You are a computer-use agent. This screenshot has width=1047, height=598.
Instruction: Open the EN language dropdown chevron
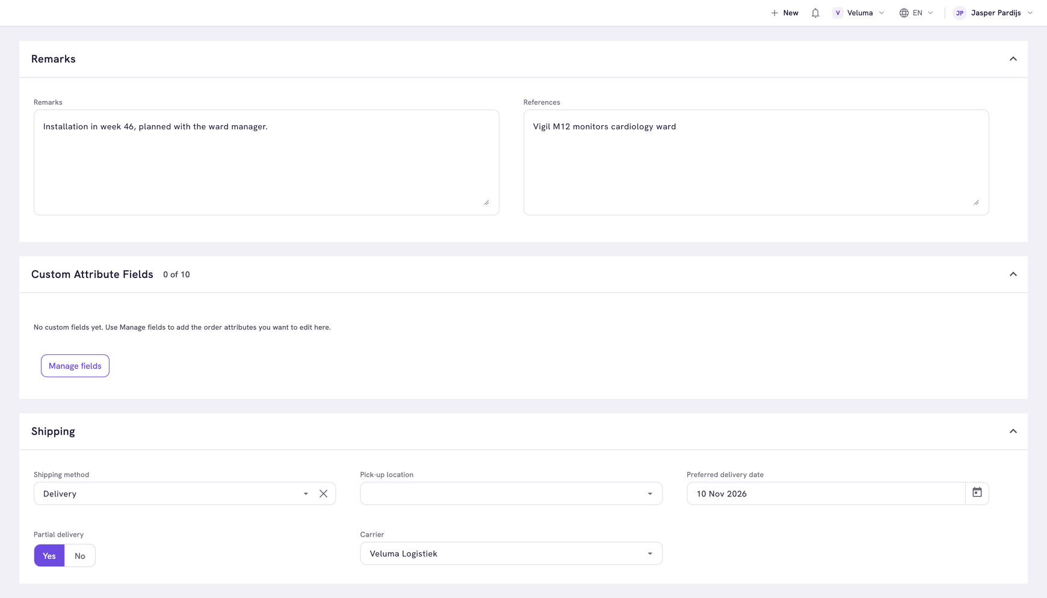click(x=930, y=13)
